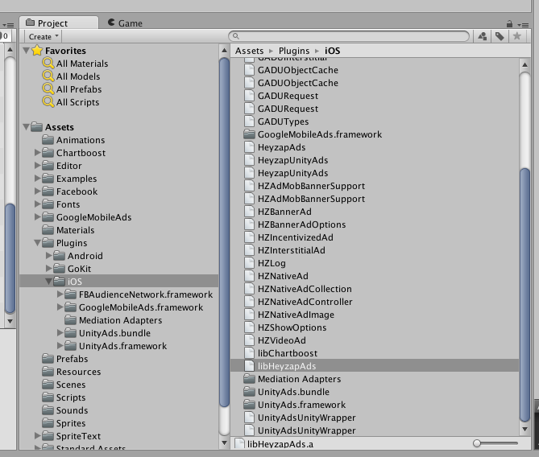
Task: Select the HZInterstitialAd file
Action: click(x=291, y=250)
